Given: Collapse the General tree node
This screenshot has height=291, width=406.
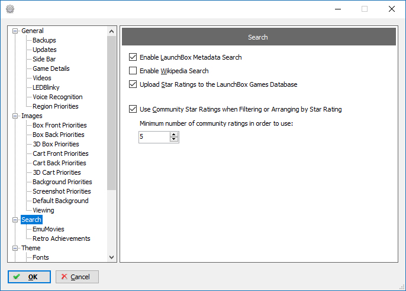Looking at the screenshot, I should point(15,31).
